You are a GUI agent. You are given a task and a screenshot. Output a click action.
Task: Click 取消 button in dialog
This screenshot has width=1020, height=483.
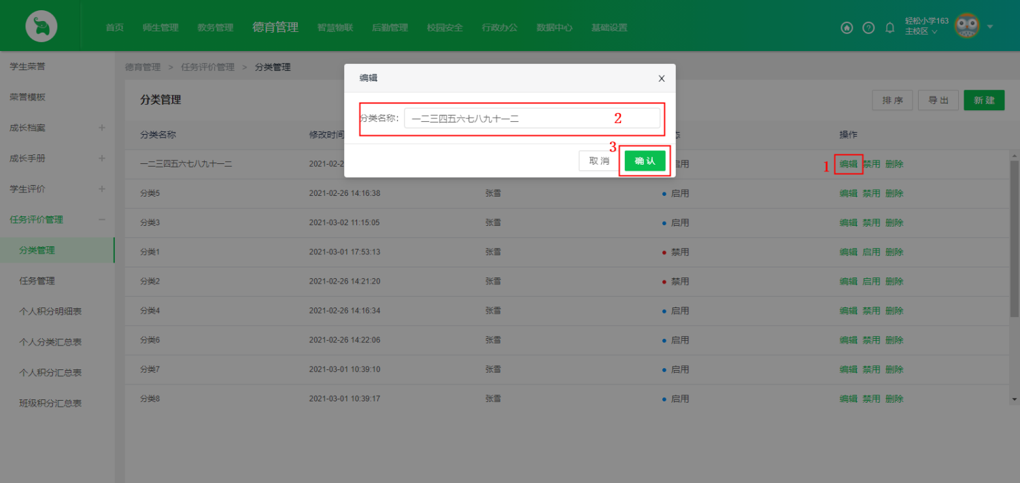(x=599, y=161)
